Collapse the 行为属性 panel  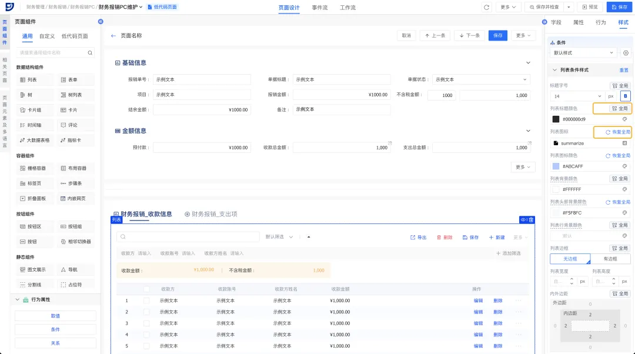pyautogui.click(x=17, y=300)
